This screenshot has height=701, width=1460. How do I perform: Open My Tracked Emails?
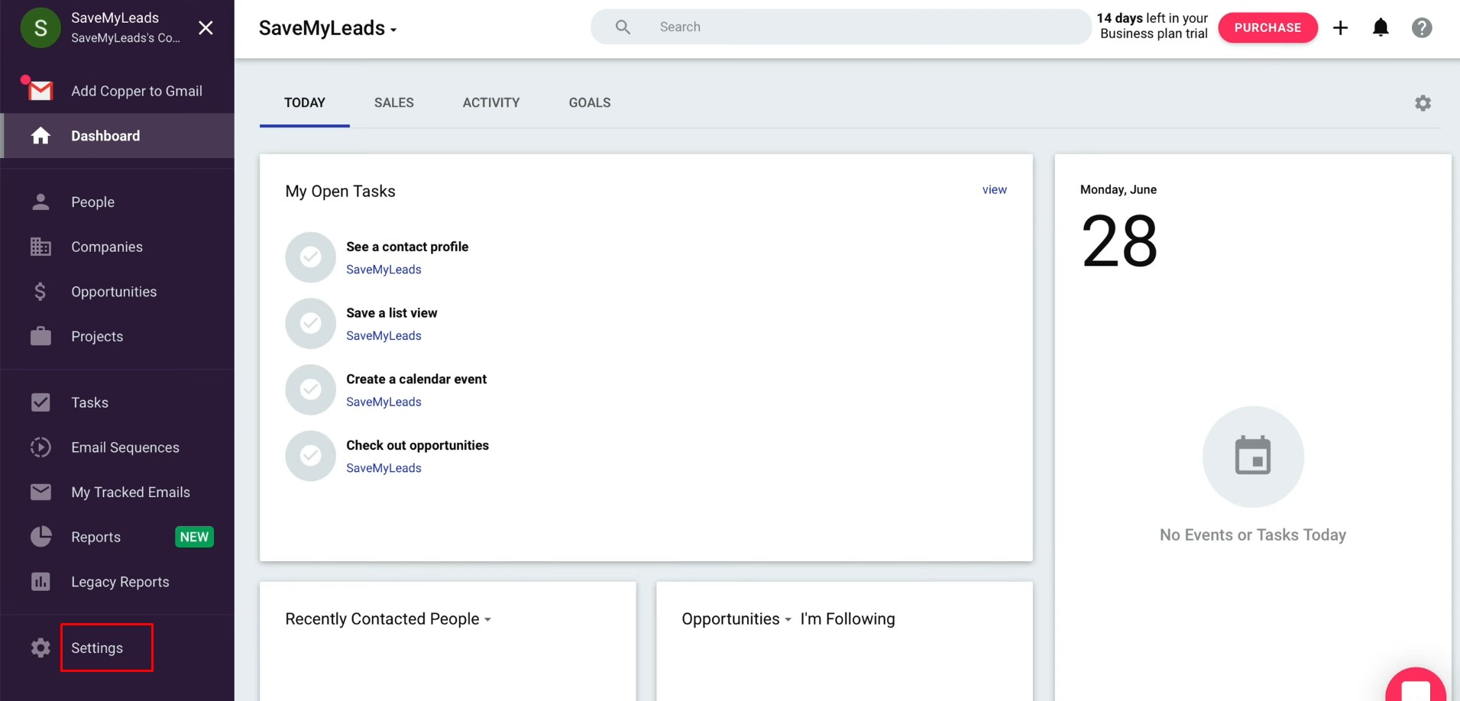click(131, 493)
